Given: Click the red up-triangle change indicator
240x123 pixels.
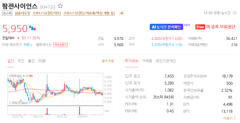Looking at the screenshot, I should (x=18, y=38).
